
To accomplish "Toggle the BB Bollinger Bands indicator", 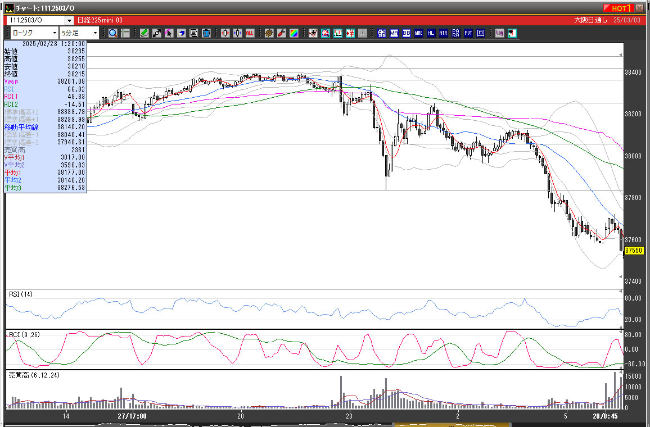I will coord(407,33).
